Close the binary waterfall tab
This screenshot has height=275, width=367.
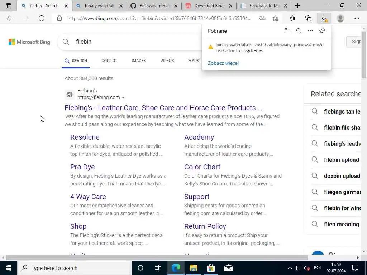[121, 6]
